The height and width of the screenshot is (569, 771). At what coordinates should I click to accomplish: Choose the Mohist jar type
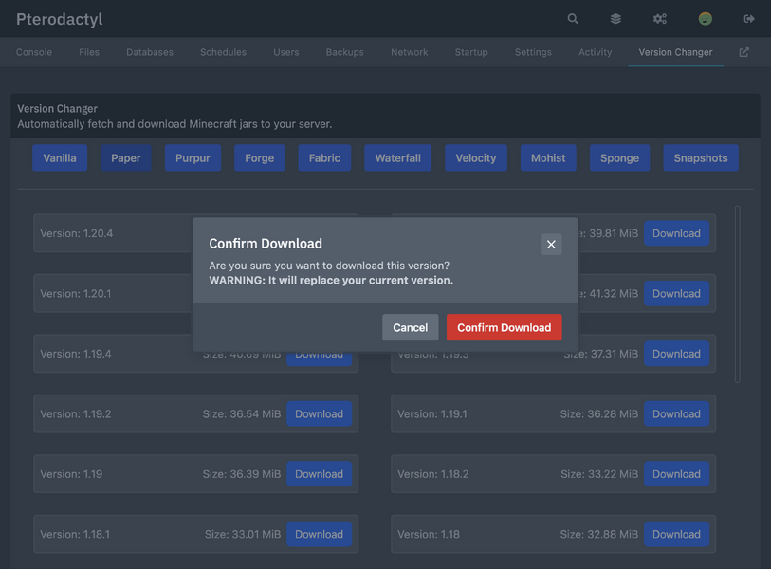point(548,157)
